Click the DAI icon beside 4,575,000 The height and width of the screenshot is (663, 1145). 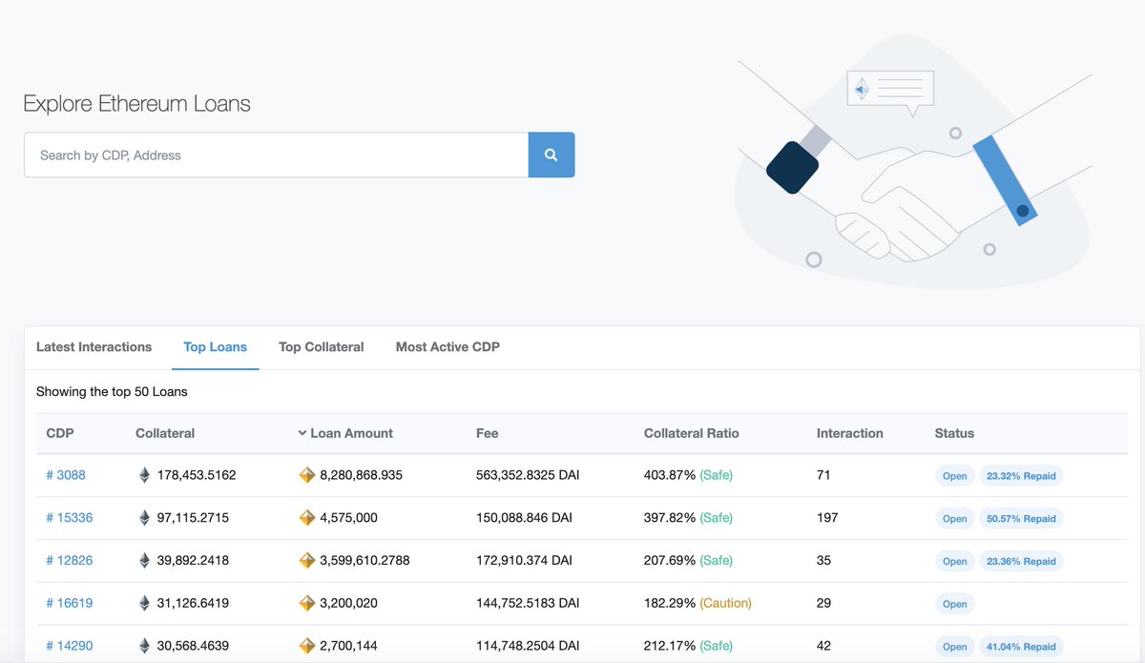[x=307, y=517]
